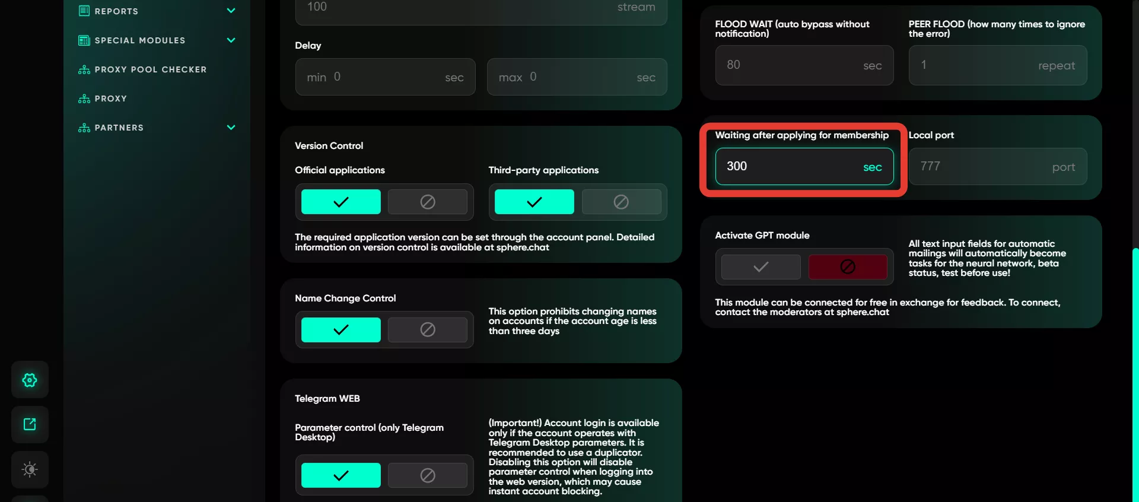Click the page vertical scrollbar
The height and width of the screenshot is (502, 1139).
pos(1135,374)
